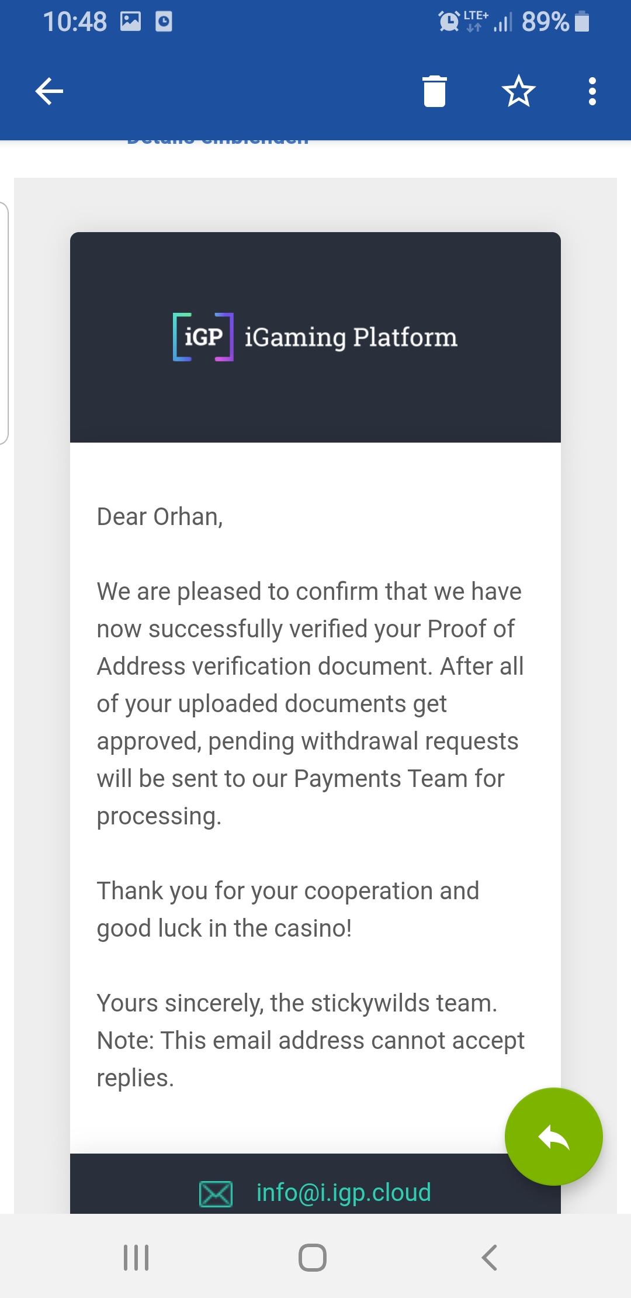Tap the 89% battery indicator
Image resolution: width=631 pixels, height=1298 pixels.
pyautogui.click(x=555, y=22)
